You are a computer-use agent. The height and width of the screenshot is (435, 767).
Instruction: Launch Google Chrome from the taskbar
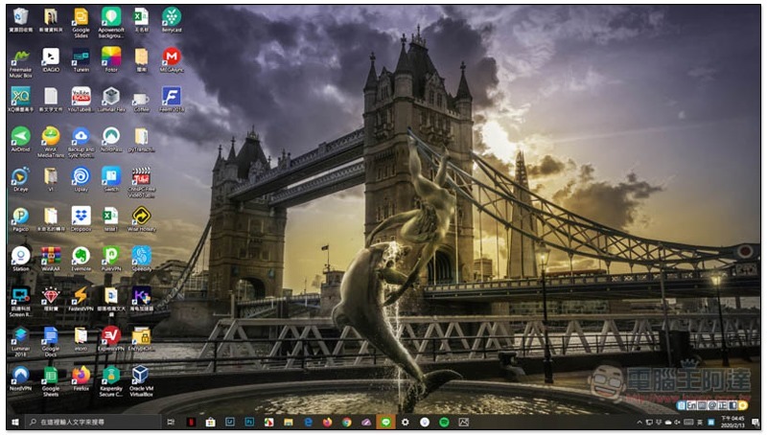coord(347,422)
